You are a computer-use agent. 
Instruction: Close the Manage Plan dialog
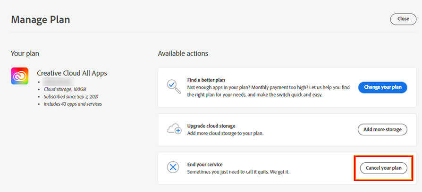pos(403,19)
